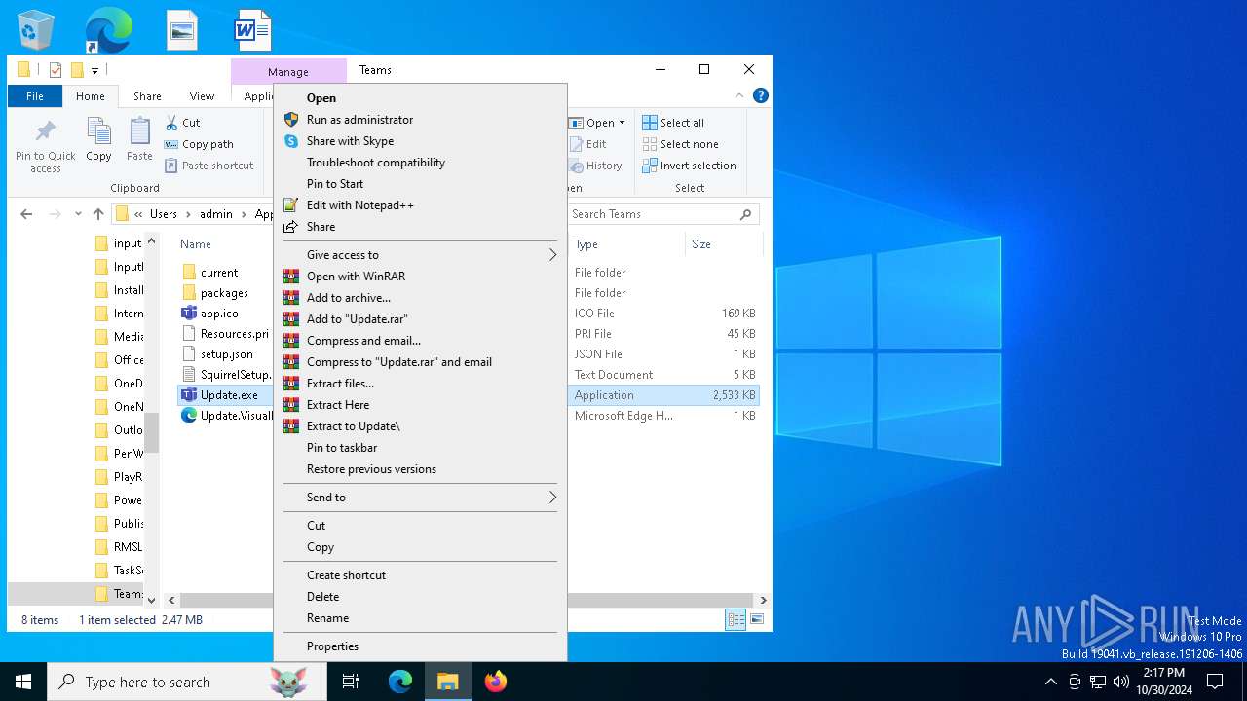Expand the Send to submenu
1247x701 pixels.
pyautogui.click(x=420, y=498)
